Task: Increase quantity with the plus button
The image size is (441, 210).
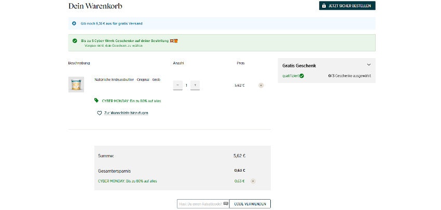Action: pyautogui.click(x=195, y=85)
